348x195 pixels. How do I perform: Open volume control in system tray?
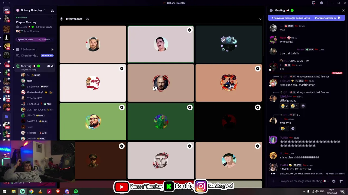[317, 191]
